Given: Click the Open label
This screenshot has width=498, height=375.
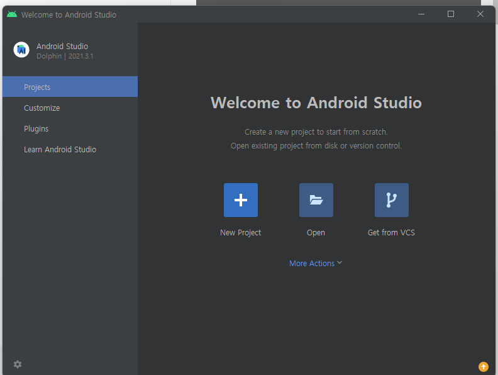Looking at the screenshot, I should pyautogui.click(x=316, y=233).
